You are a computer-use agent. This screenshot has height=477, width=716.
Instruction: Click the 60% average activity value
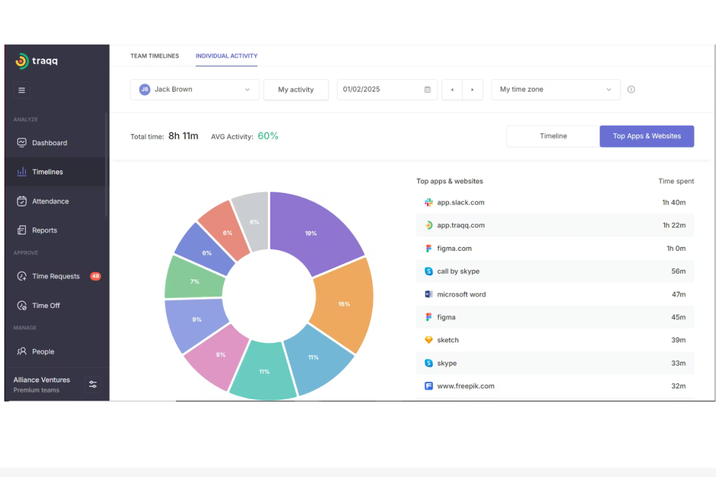click(x=268, y=136)
